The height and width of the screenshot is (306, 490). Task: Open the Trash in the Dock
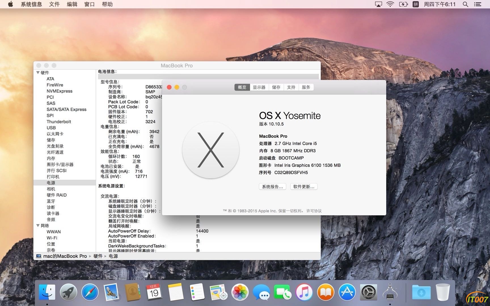[x=443, y=292]
